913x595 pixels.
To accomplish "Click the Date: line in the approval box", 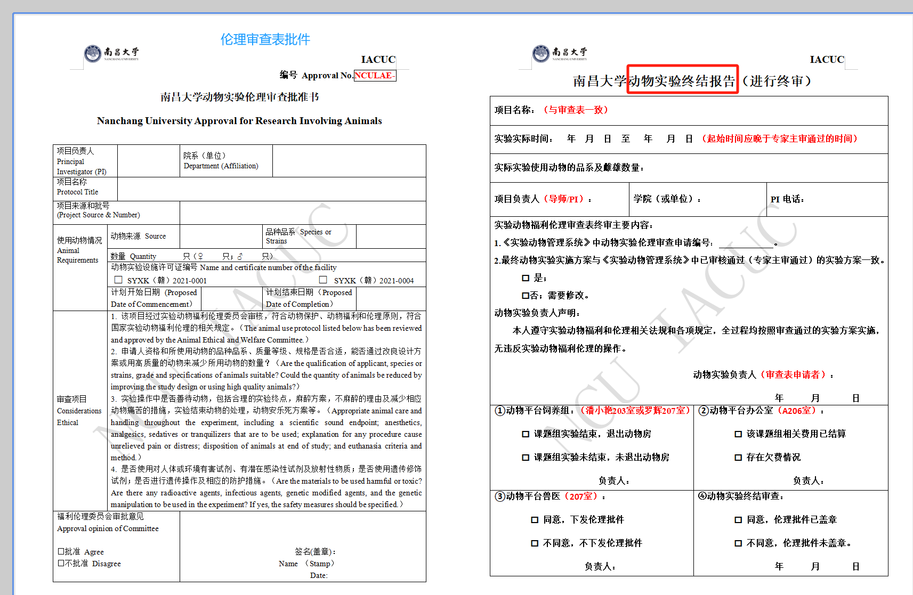I will coord(319,575).
